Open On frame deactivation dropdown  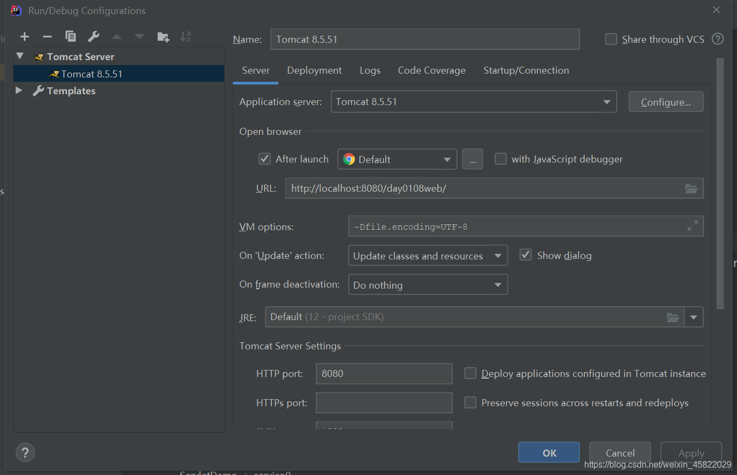[428, 285]
